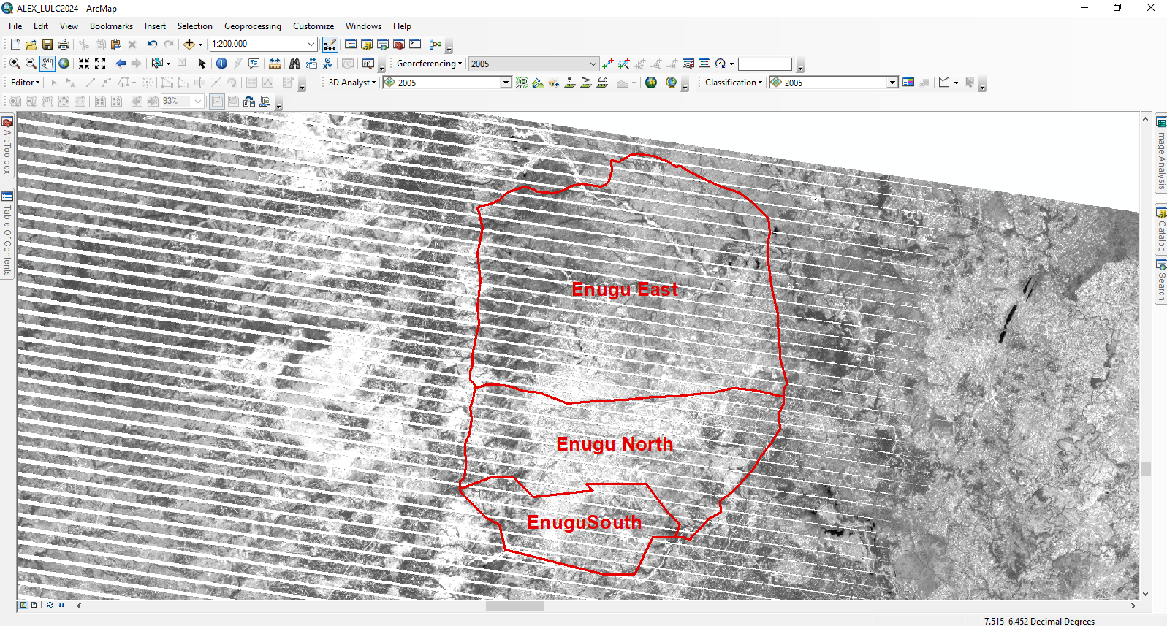Open the Insert menu

tap(155, 26)
